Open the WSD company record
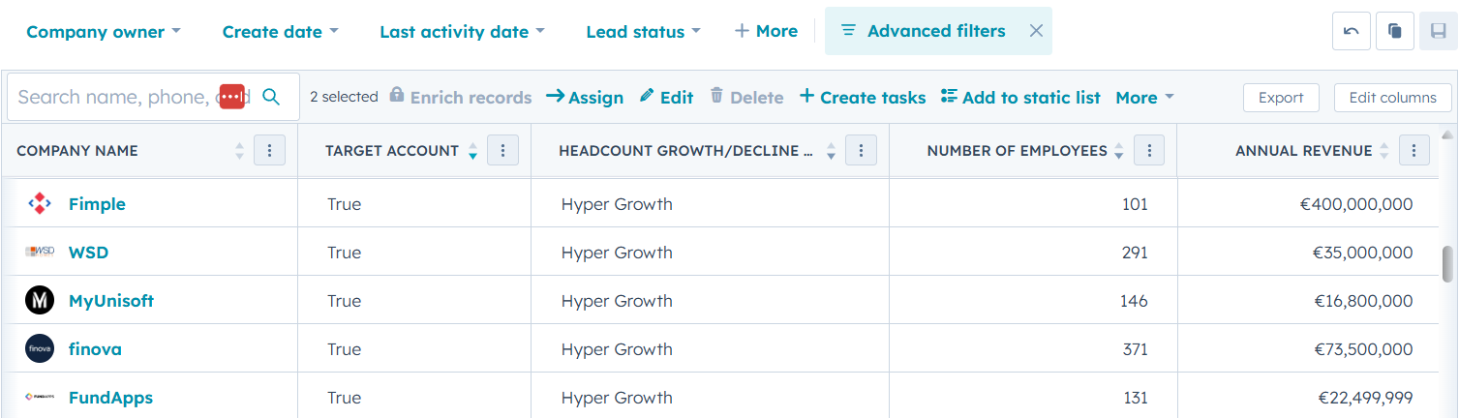1459x418 pixels. coord(88,253)
